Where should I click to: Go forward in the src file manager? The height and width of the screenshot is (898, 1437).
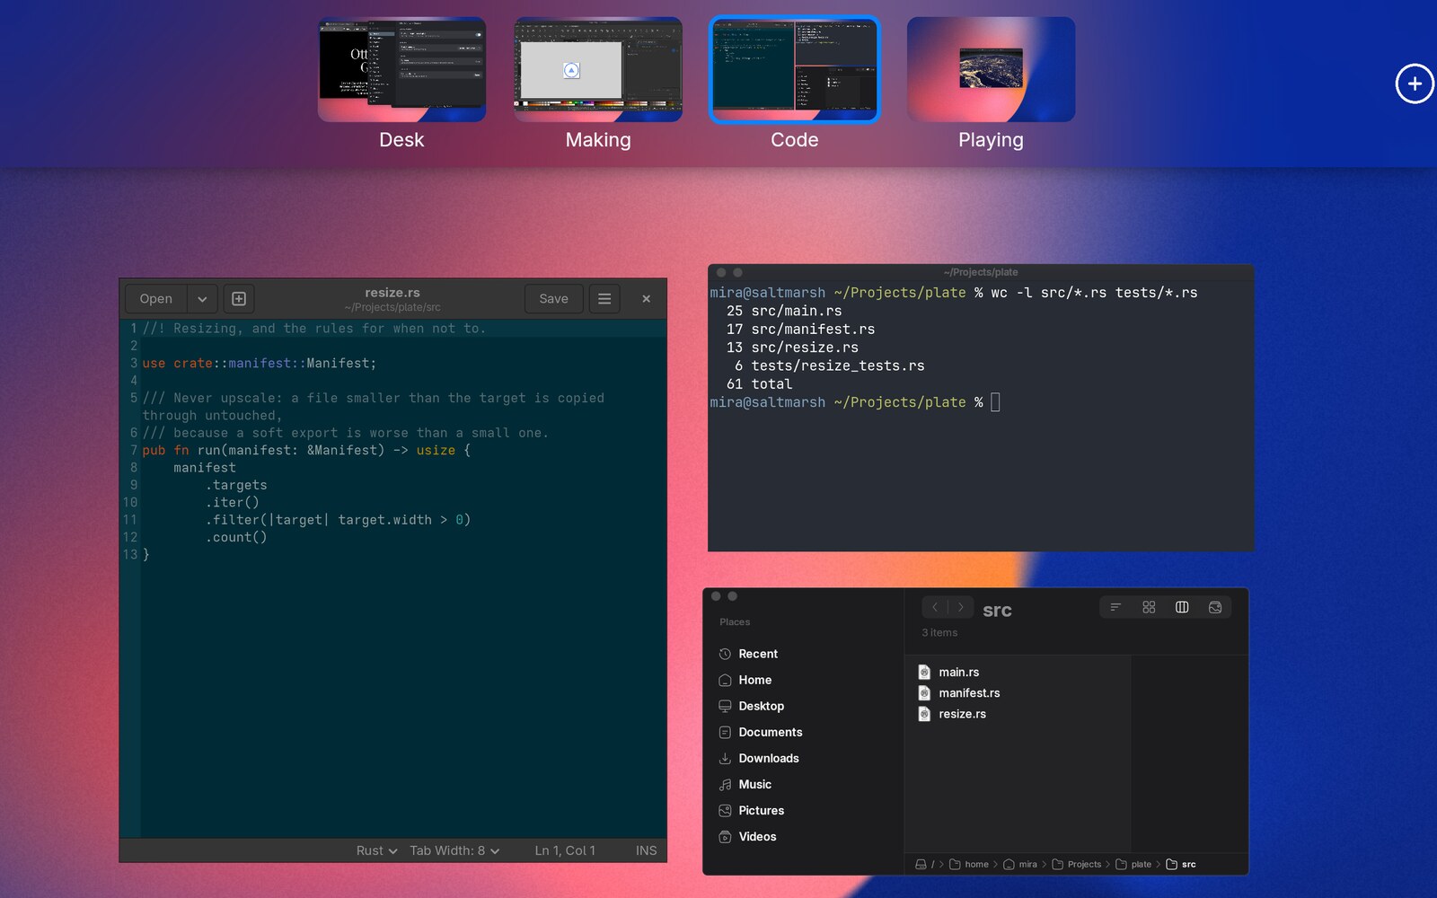[960, 608]
